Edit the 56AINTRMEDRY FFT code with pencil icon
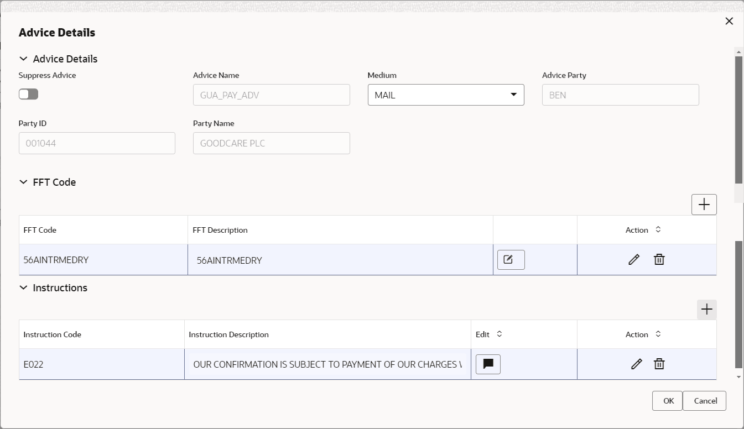This screenshot has width=744, height=429. [633, 259]
